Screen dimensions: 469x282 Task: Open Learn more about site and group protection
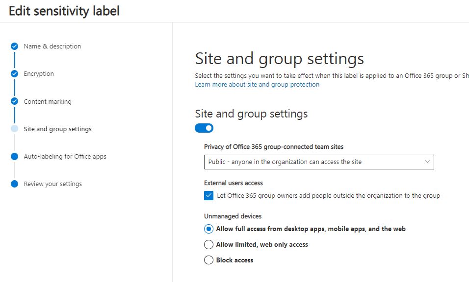pos(257,85)
